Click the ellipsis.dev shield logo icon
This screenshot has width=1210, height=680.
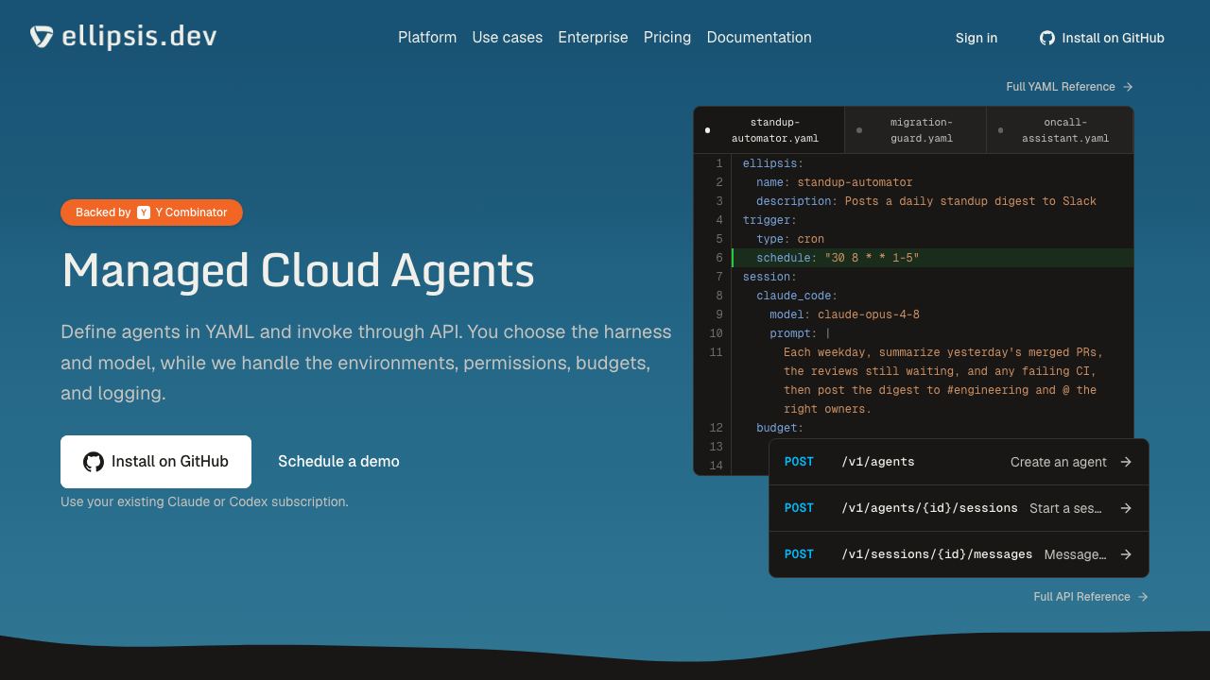42,37
